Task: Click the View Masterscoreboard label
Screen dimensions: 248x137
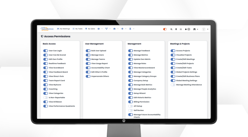Action: pyautogui.click(x=144, y=68)
